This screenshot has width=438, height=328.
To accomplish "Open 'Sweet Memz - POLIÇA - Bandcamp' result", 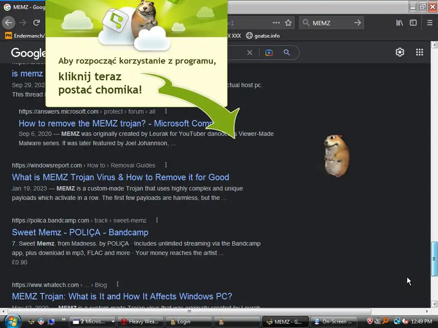I will click(80, 232).
